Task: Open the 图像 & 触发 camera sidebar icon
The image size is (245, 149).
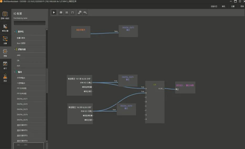Action: [x=5, y=15]
